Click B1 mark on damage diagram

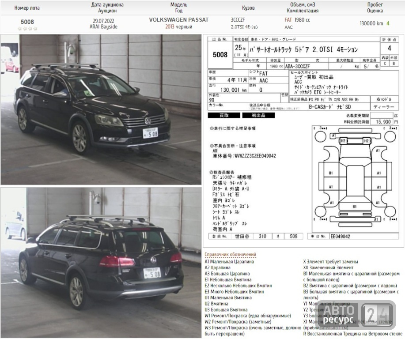tap(355, 207)
